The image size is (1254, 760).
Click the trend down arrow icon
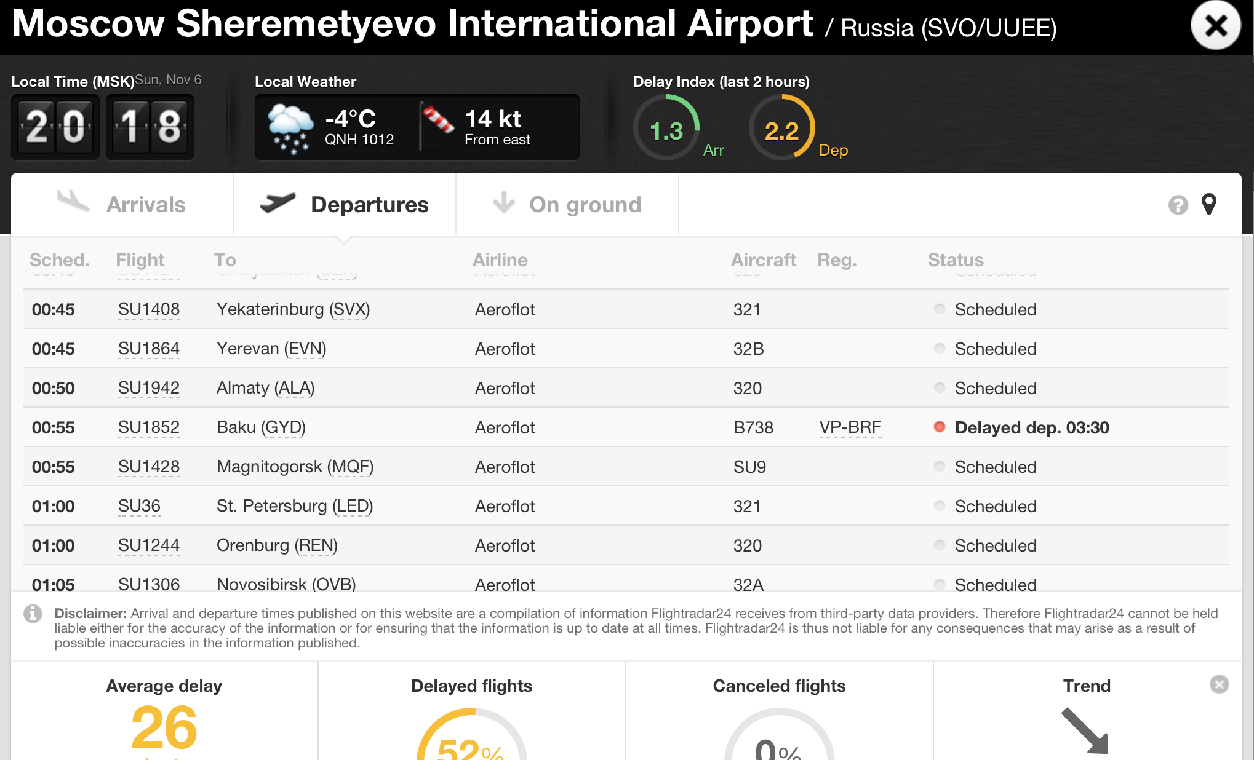pyautogui.click(x=1085, y=730)
